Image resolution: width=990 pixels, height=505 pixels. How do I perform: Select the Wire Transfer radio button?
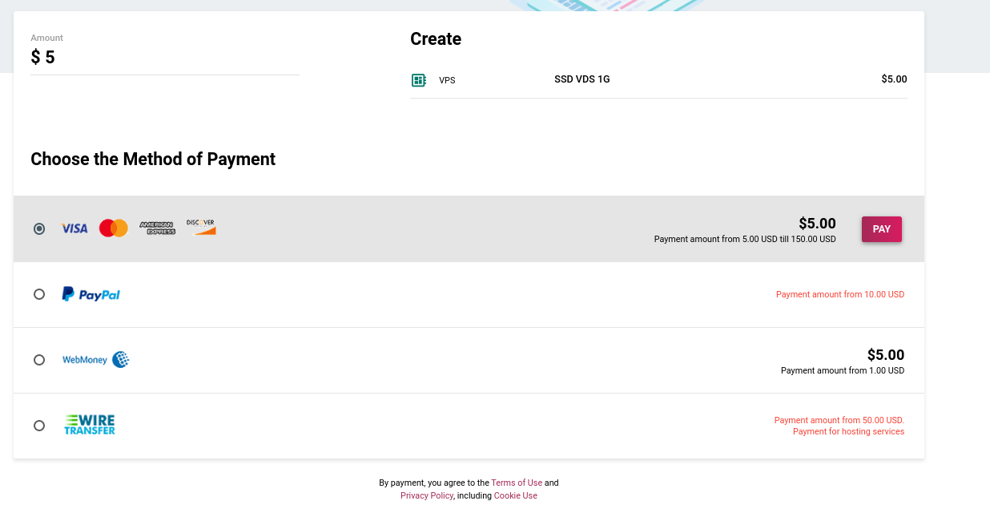(39, 426)
